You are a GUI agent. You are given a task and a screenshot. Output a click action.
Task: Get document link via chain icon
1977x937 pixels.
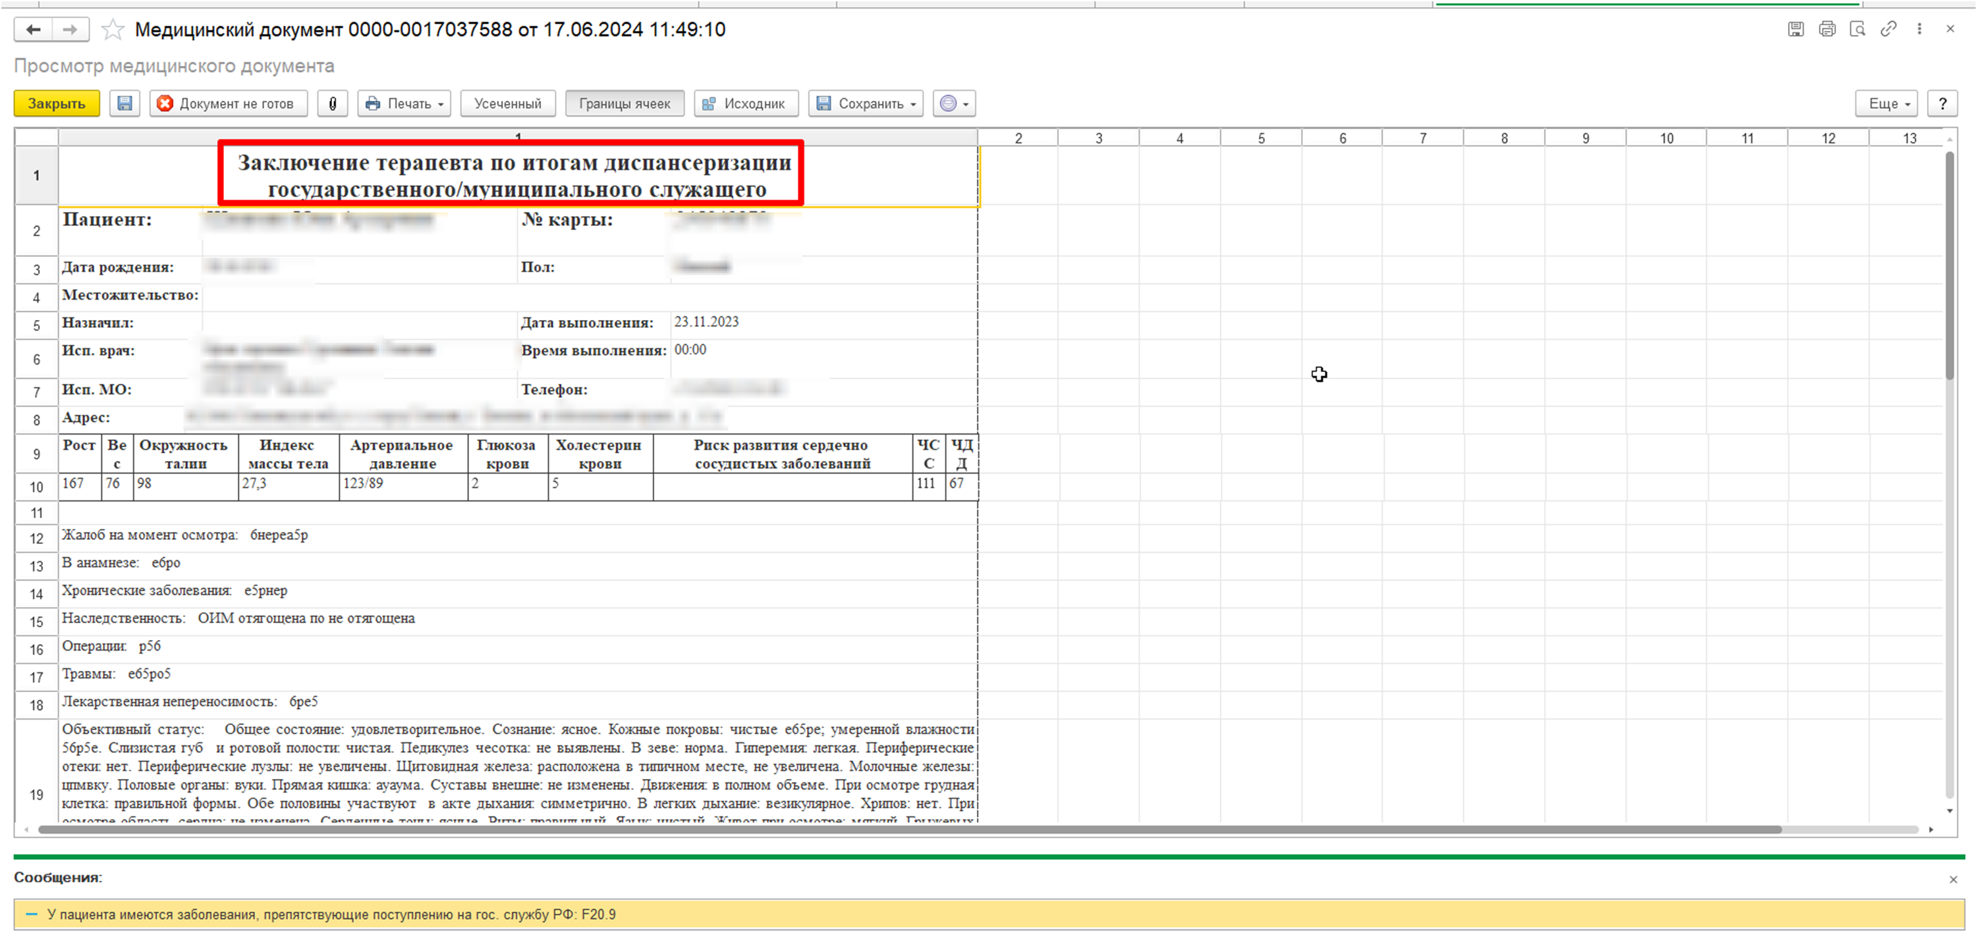click(1888, 29)
